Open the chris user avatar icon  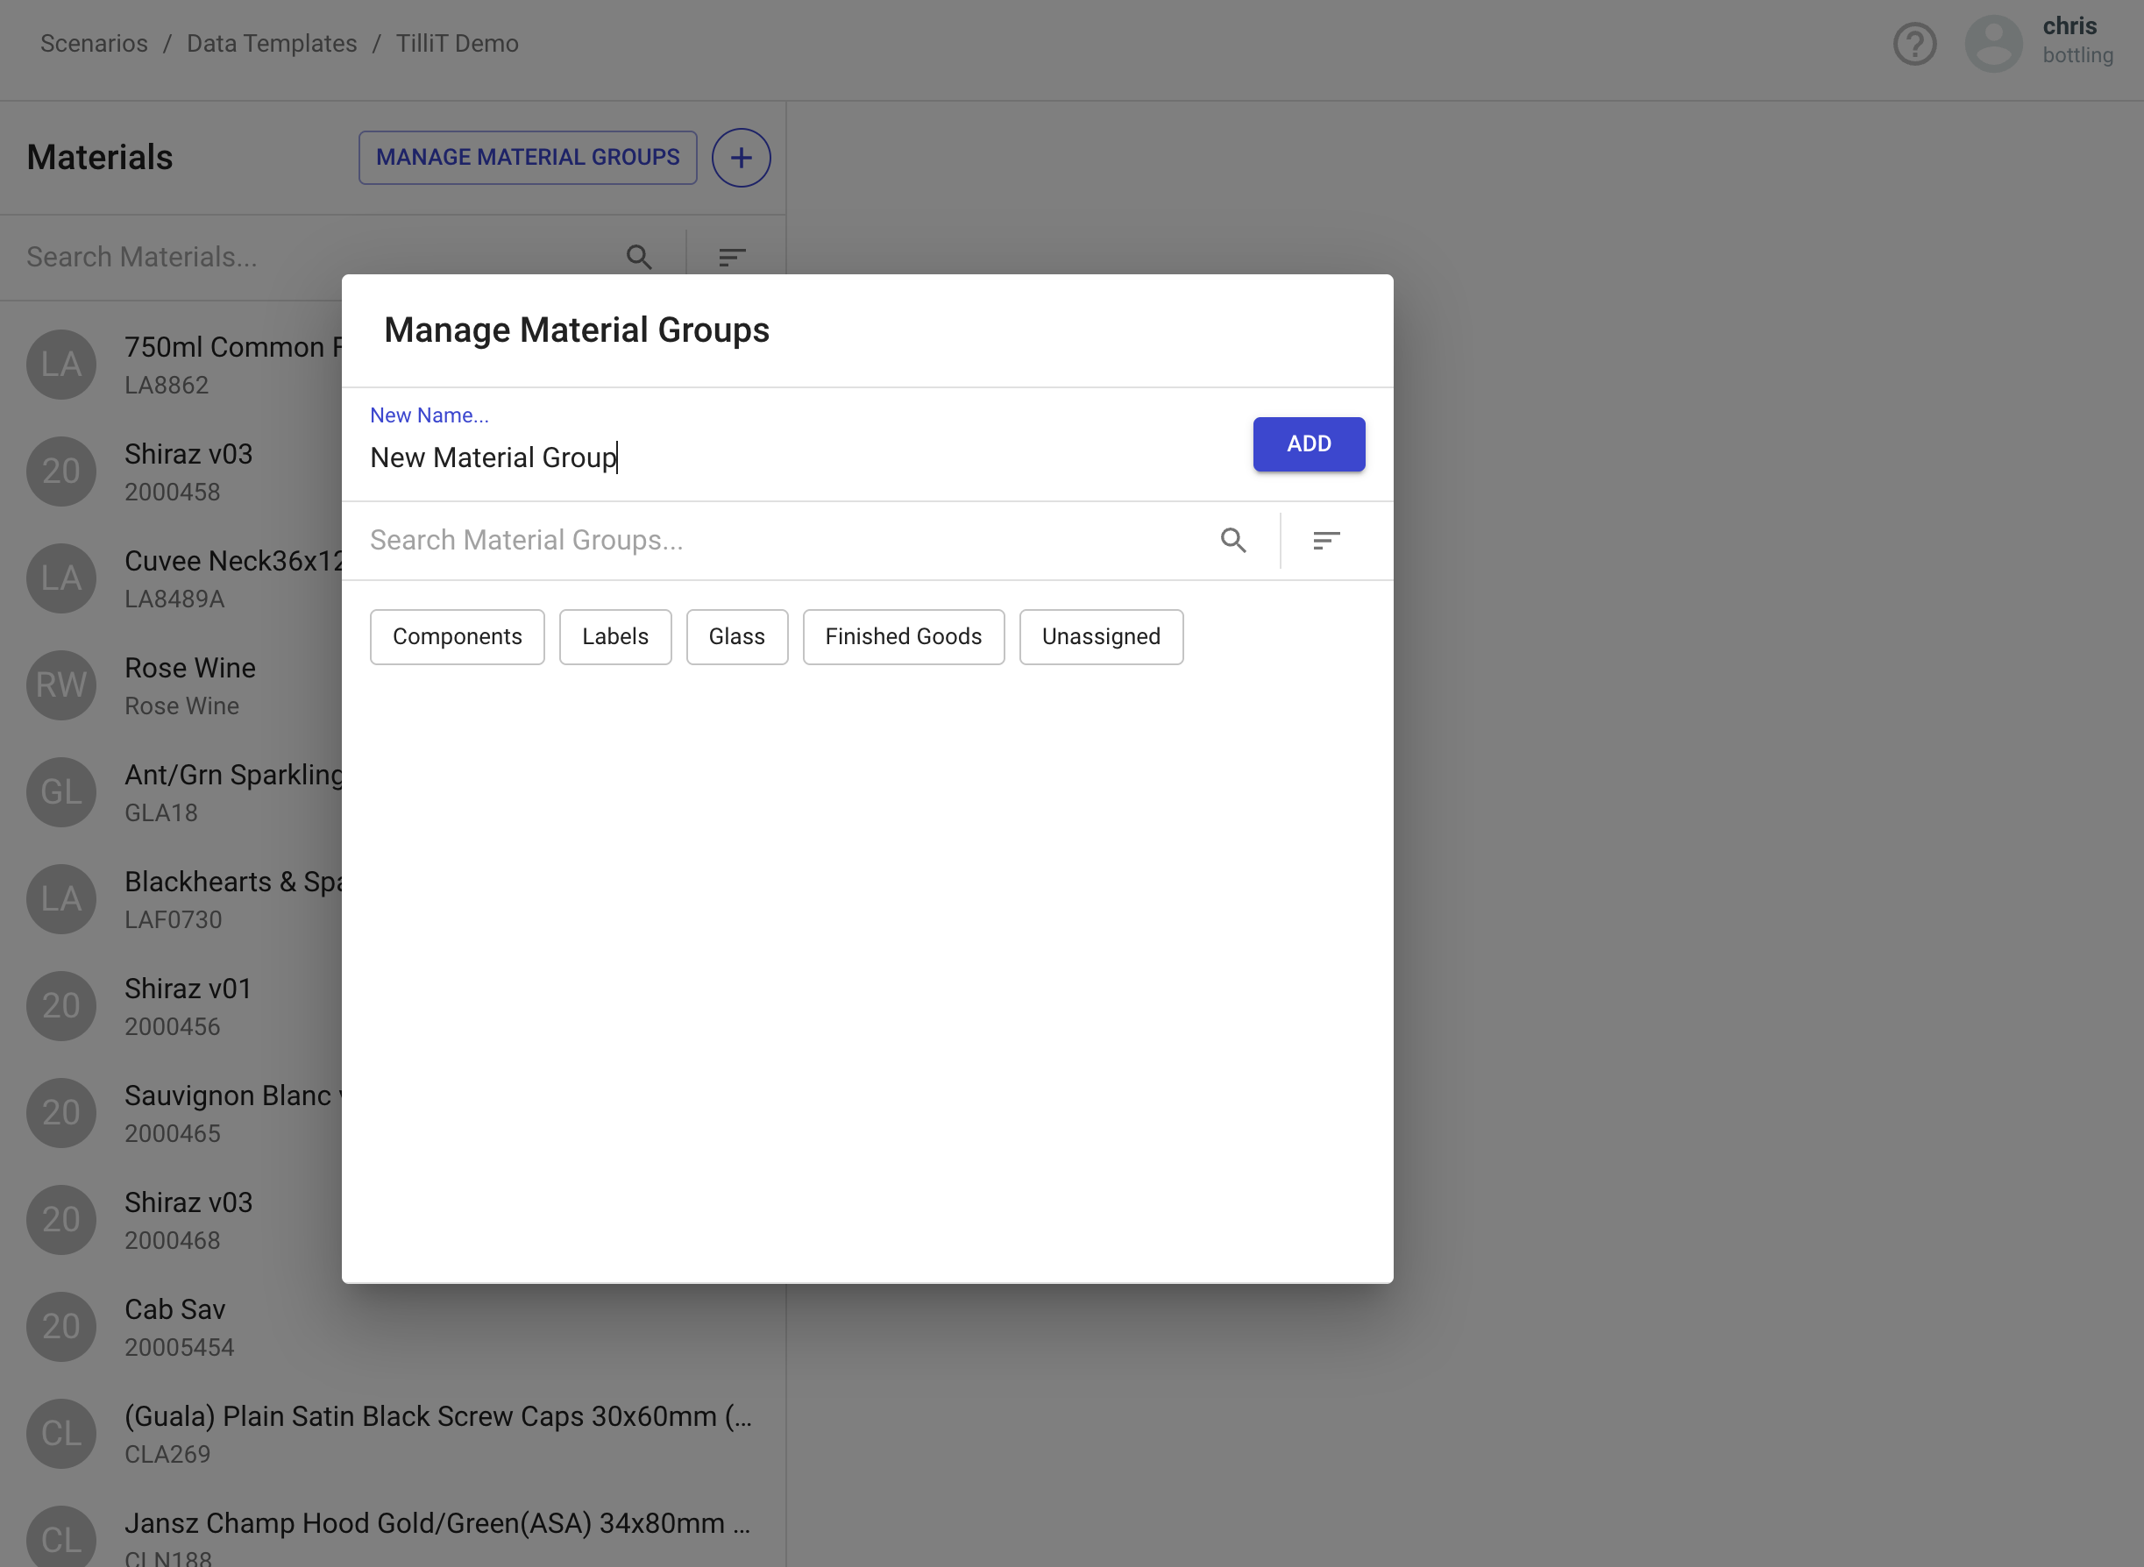(1993, 44)
